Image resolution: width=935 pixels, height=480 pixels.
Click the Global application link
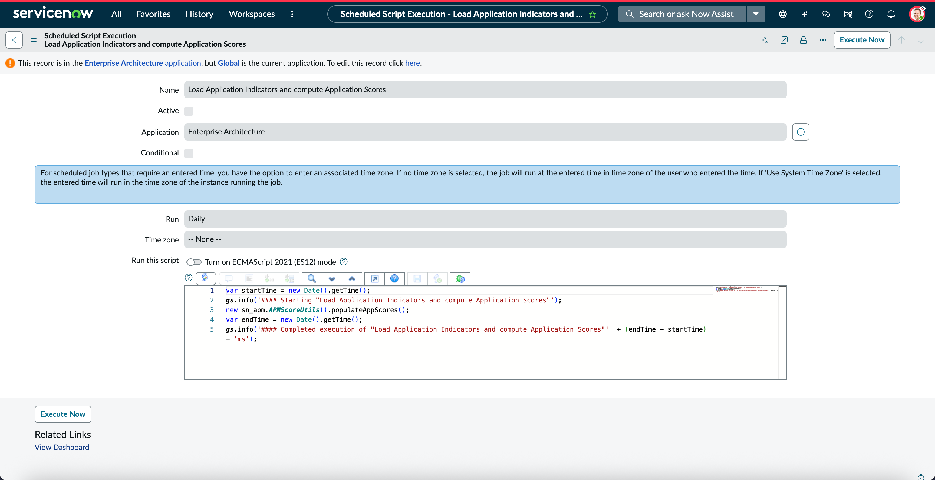[229, 63]
